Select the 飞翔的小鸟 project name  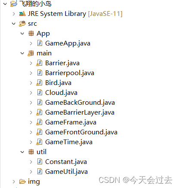35,3
